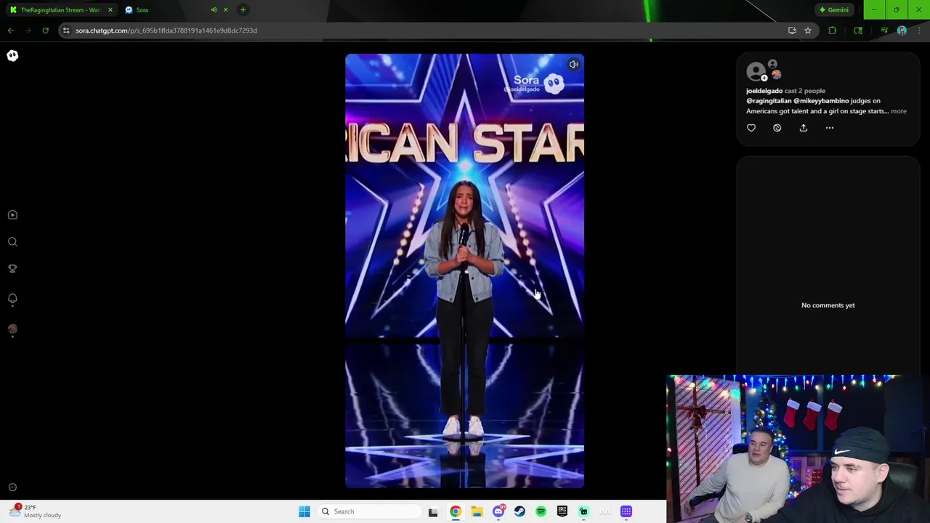Open joeldelgado's large profile avatar

755,70
